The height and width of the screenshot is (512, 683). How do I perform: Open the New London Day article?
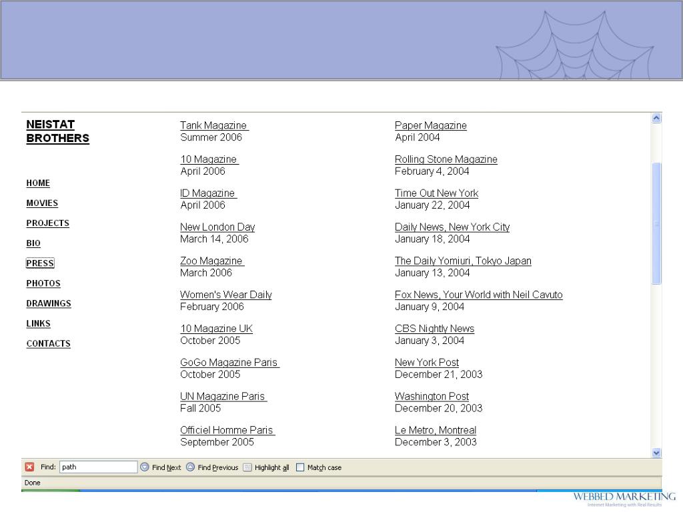[217, 227]
